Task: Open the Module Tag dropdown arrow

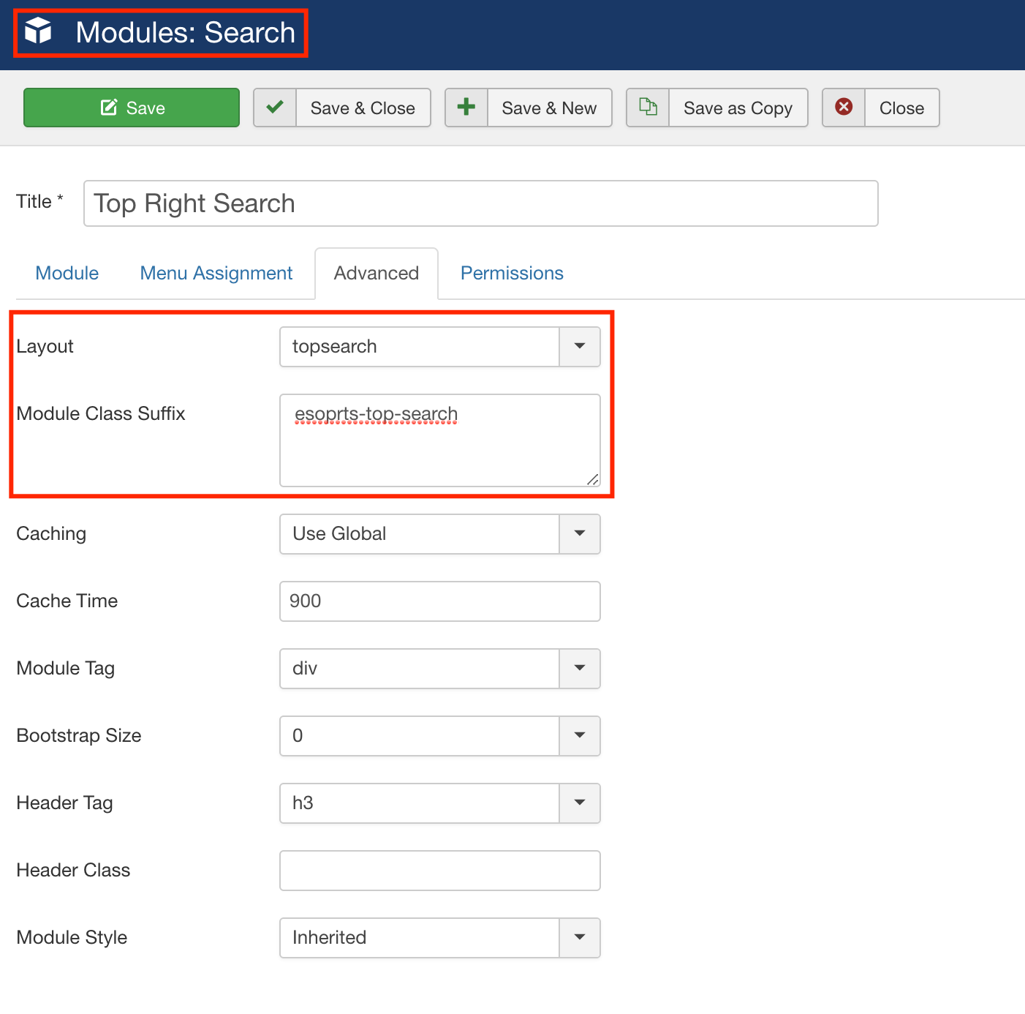Action: pos(580,669)
